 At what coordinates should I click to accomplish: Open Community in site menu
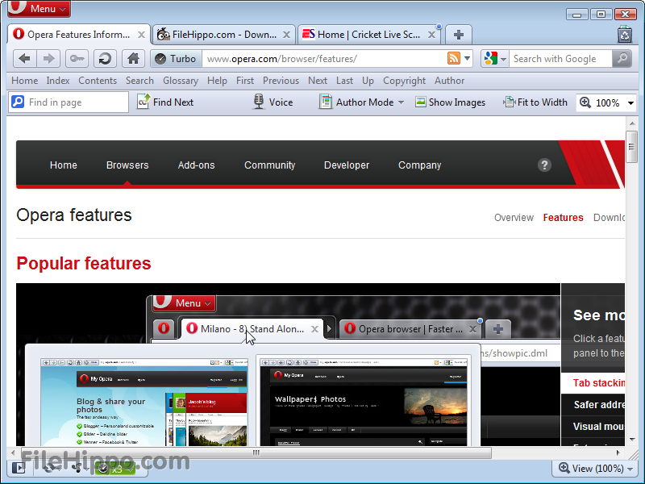click(x=270, y=165)
